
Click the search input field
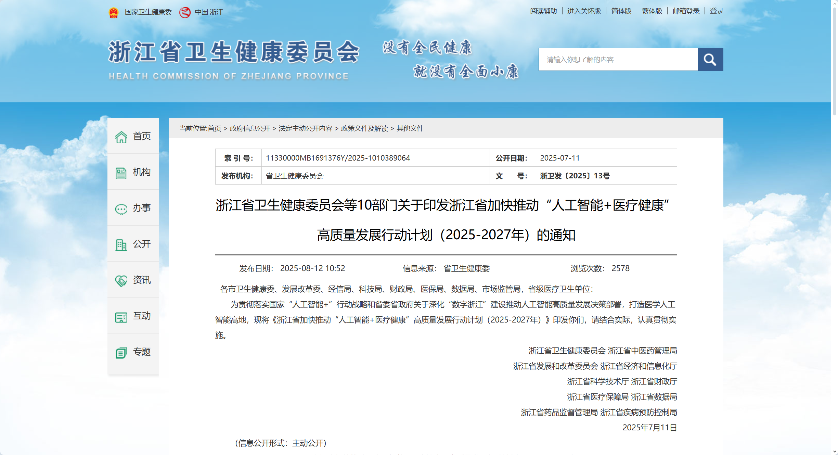point(618,60)
